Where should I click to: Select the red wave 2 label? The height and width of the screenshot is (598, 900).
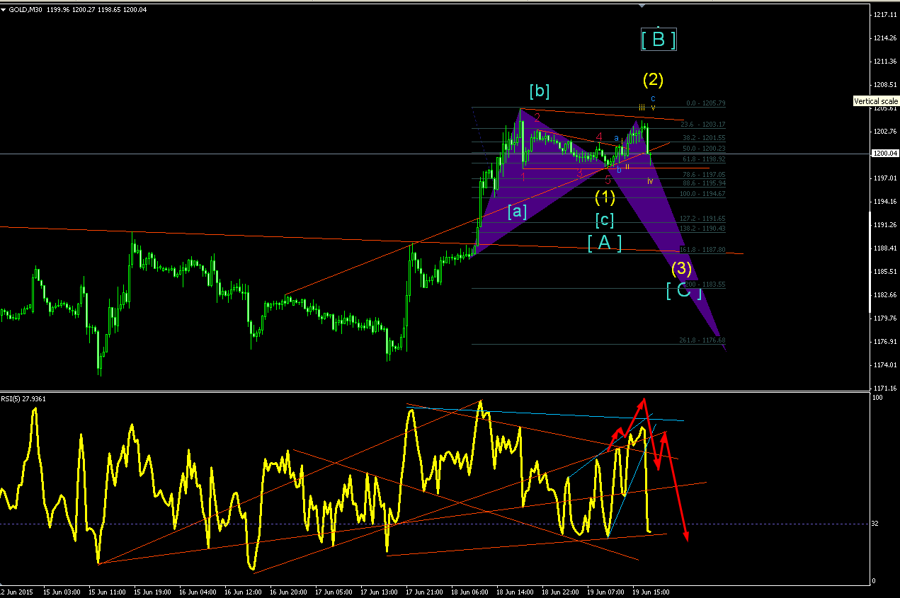[x=537, y=117]
